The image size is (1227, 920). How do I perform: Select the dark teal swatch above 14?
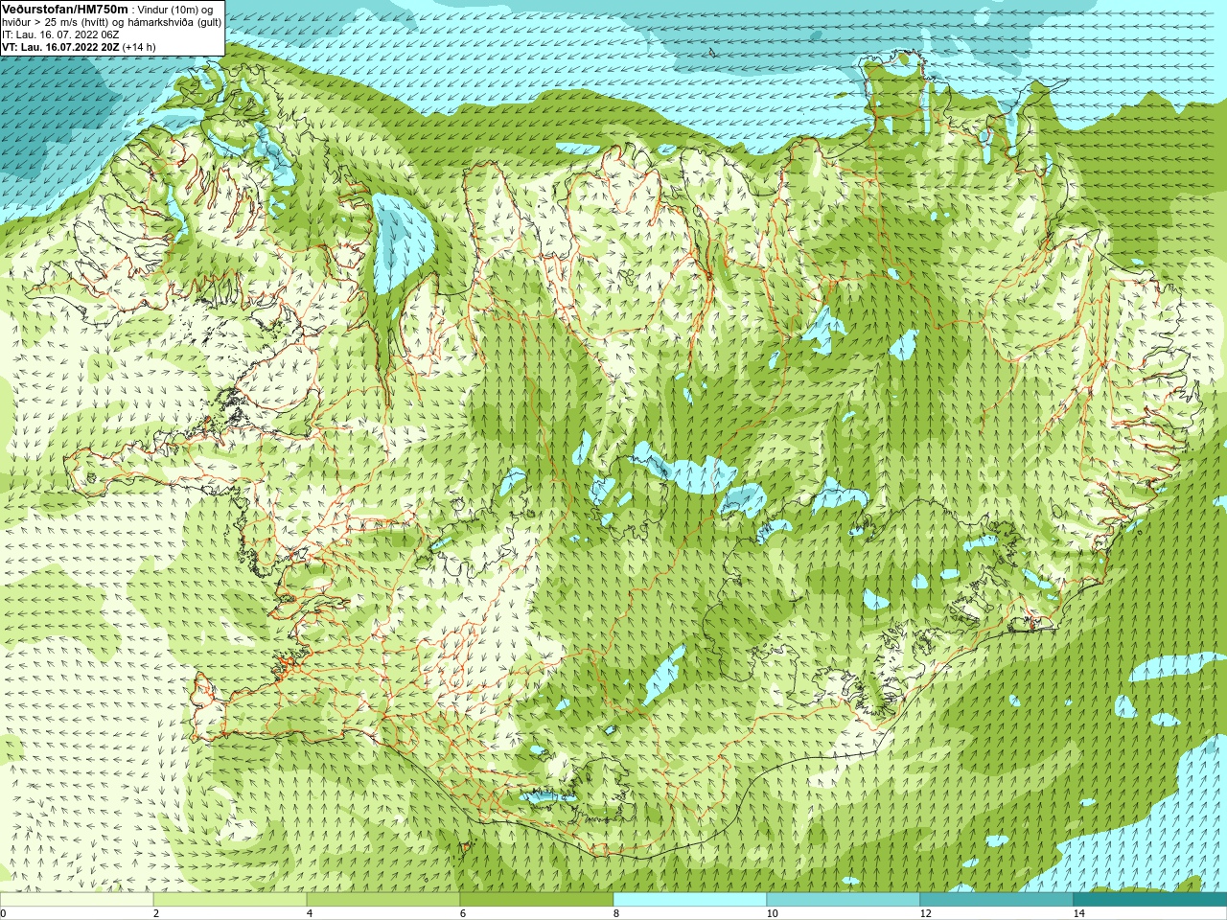pyautogui.click(x=1150, y=900)
